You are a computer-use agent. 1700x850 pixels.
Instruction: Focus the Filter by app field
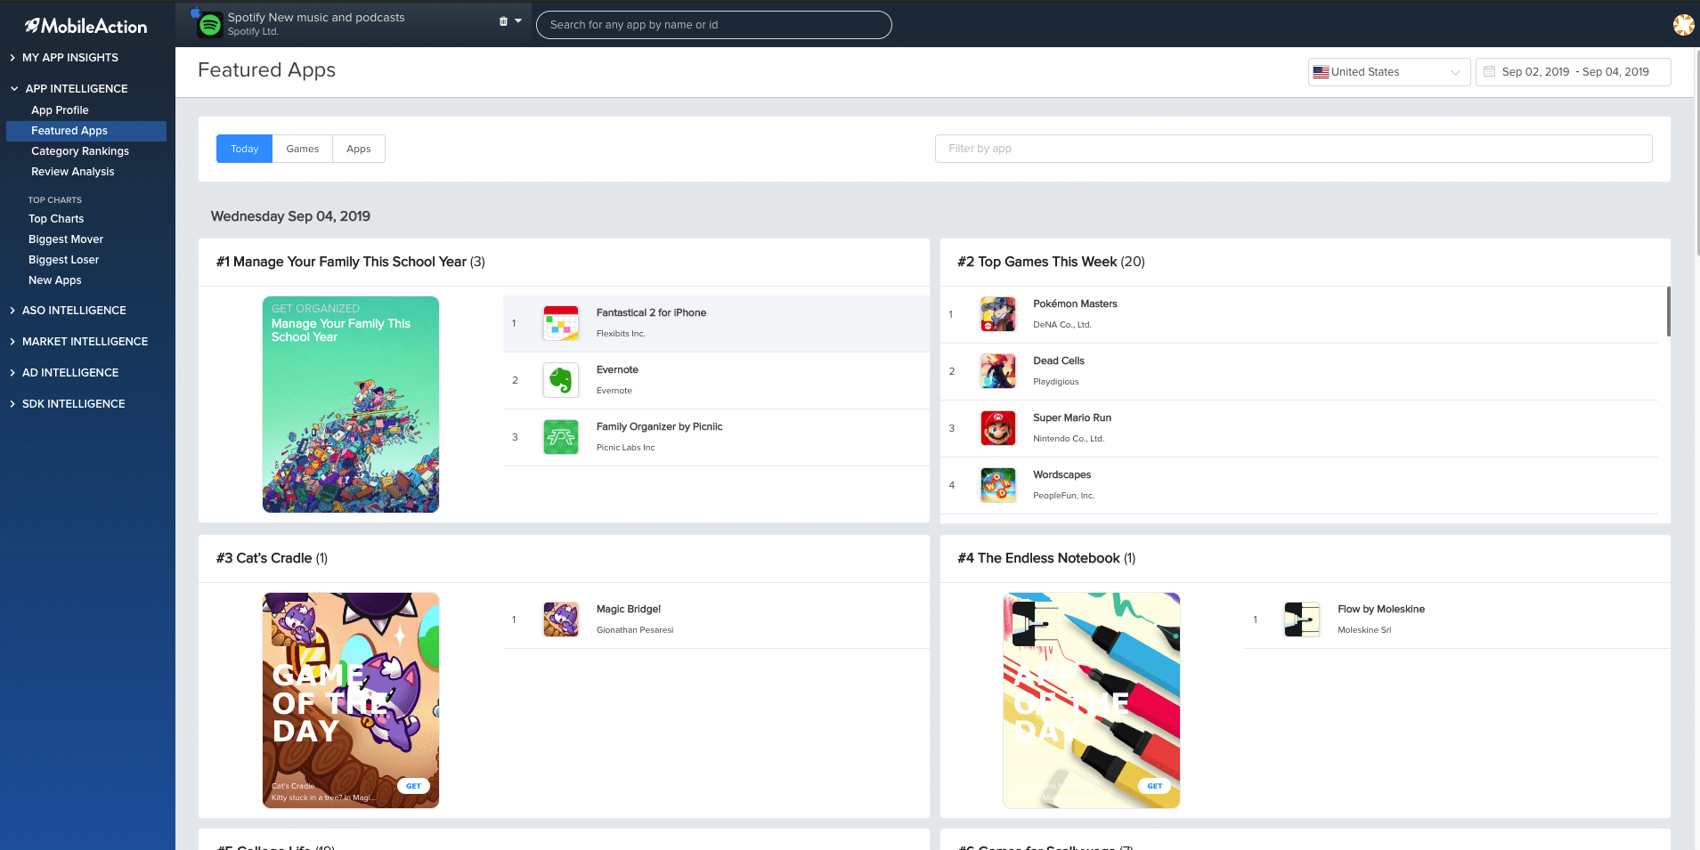[1294, 149]
